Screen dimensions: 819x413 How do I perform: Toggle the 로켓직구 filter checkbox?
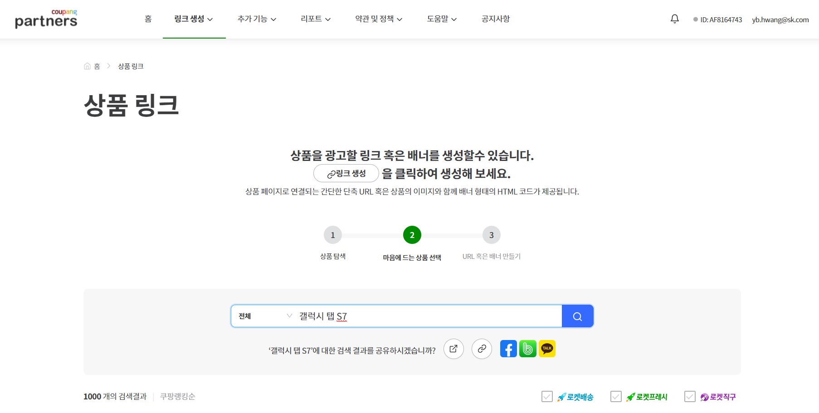click(x=690, y=397)
